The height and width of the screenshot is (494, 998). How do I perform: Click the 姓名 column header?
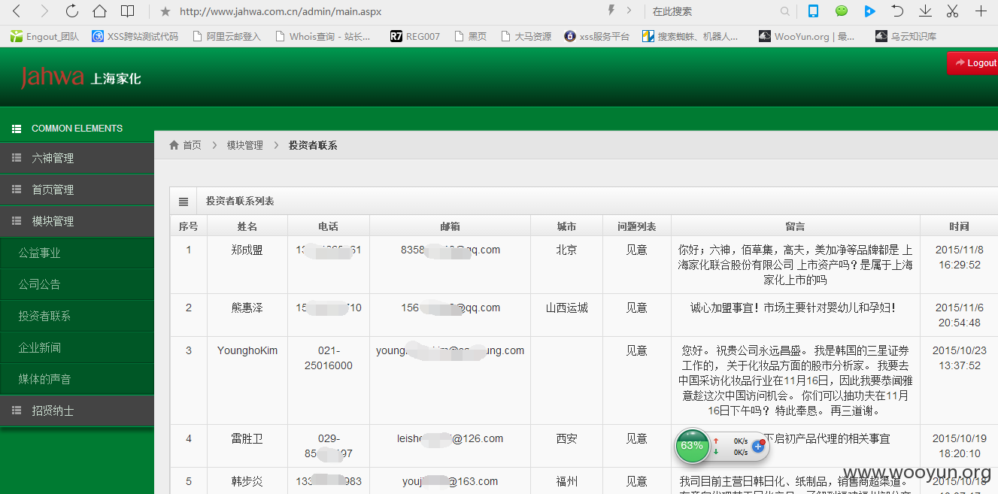click(247, 226)
